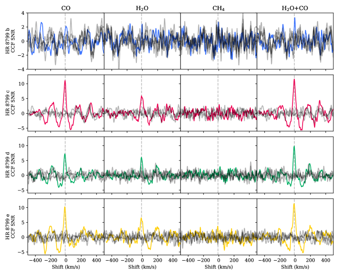Click y-tick 4 on HR 8799 b row
This screenshot has width=343, height=275.
(x=23, y=13)
